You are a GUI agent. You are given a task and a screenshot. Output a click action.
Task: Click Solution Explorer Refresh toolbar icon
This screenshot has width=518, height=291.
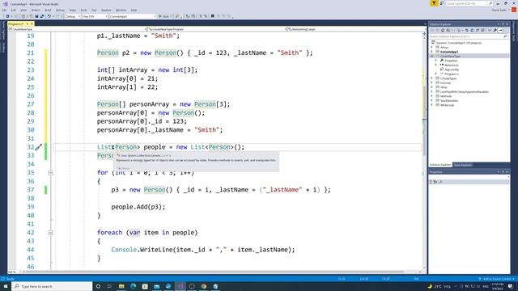pos(472,31)
